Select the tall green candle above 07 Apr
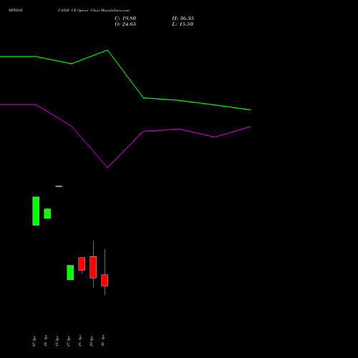358x358 pixels. coord(36,211)
